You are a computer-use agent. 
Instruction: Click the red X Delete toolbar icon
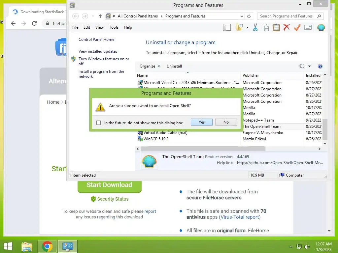287,28
